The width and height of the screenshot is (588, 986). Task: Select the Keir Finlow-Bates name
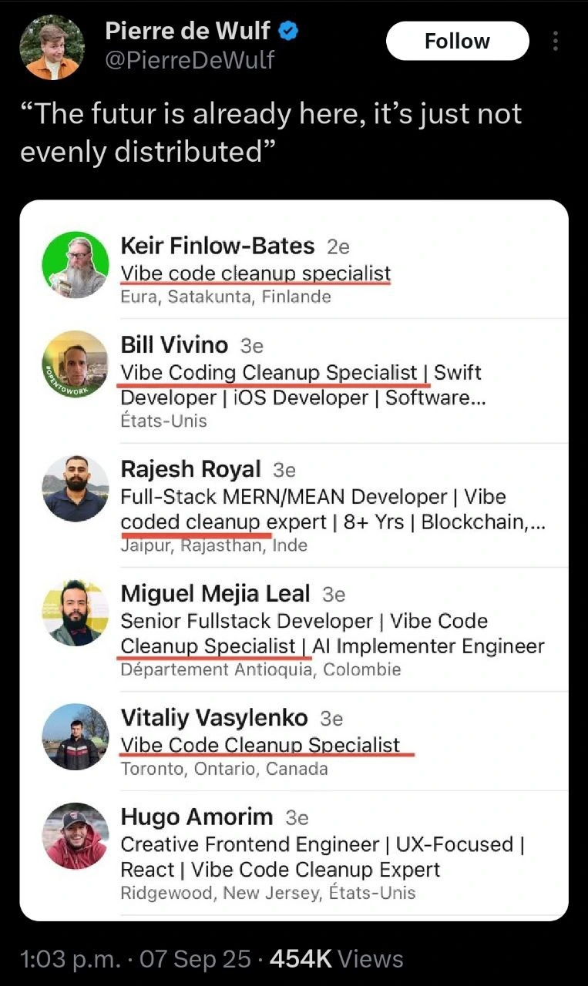217,246
